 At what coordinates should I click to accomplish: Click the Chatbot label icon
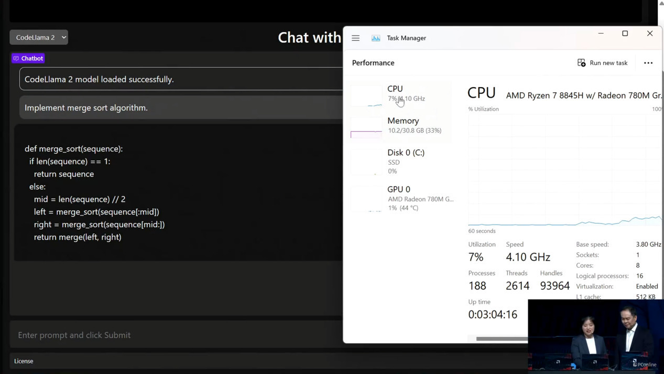[16, 59]
